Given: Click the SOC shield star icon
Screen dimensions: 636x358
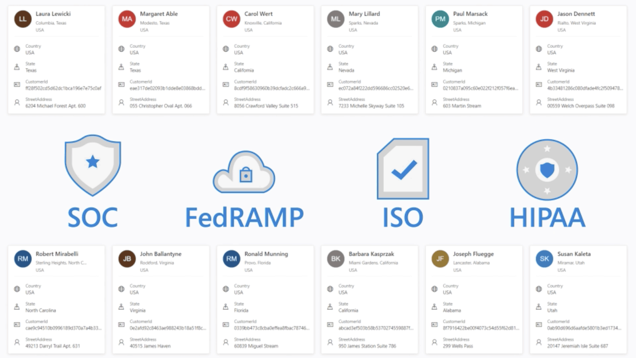Looking at the screenshot, I should tap(93, 165).
